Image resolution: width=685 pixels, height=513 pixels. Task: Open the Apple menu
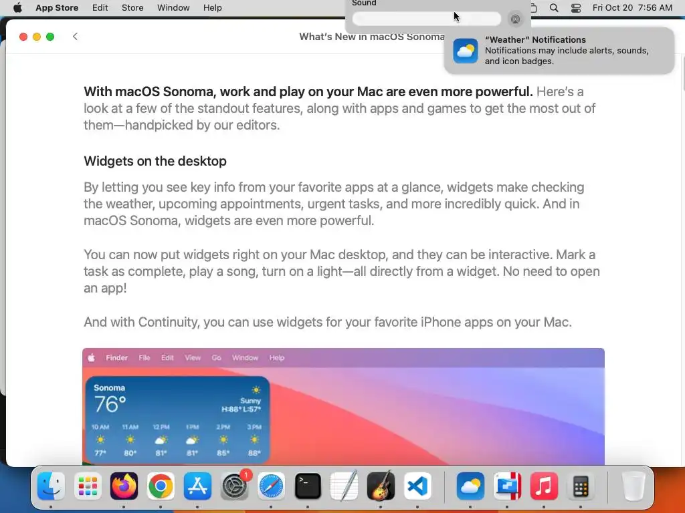(x=17, y=8)
